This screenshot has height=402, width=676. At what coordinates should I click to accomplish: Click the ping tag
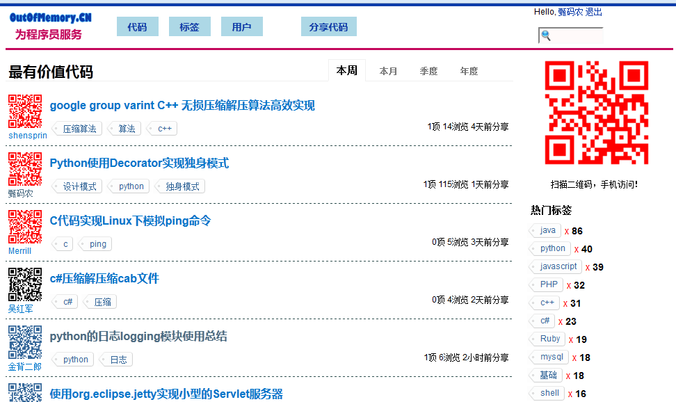pos(95,244)
